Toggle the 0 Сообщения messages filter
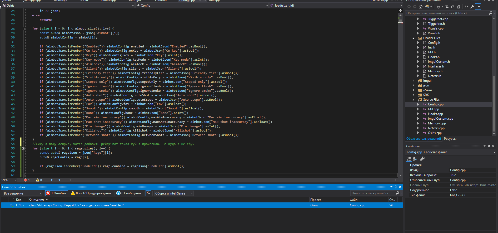The height and width of the screenshot is (233, 498). coord(129,193)
